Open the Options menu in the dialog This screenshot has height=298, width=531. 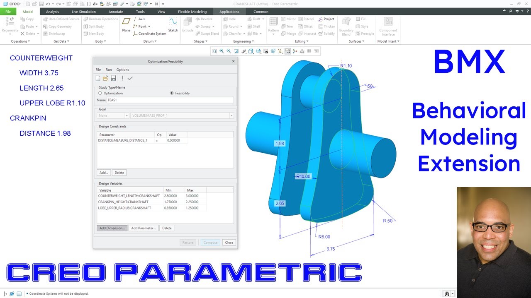tap(123, 70)
